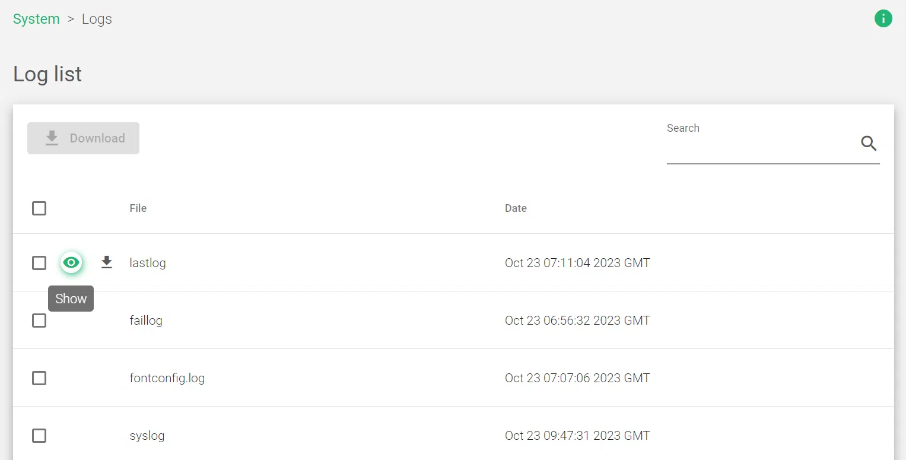Click the Show tooltip label
The width and height of the screenshot is (906, 460).
[71, 299]
